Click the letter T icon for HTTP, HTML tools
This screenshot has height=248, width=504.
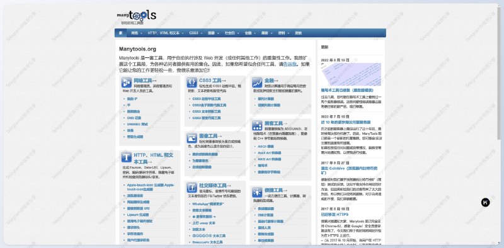127,157
